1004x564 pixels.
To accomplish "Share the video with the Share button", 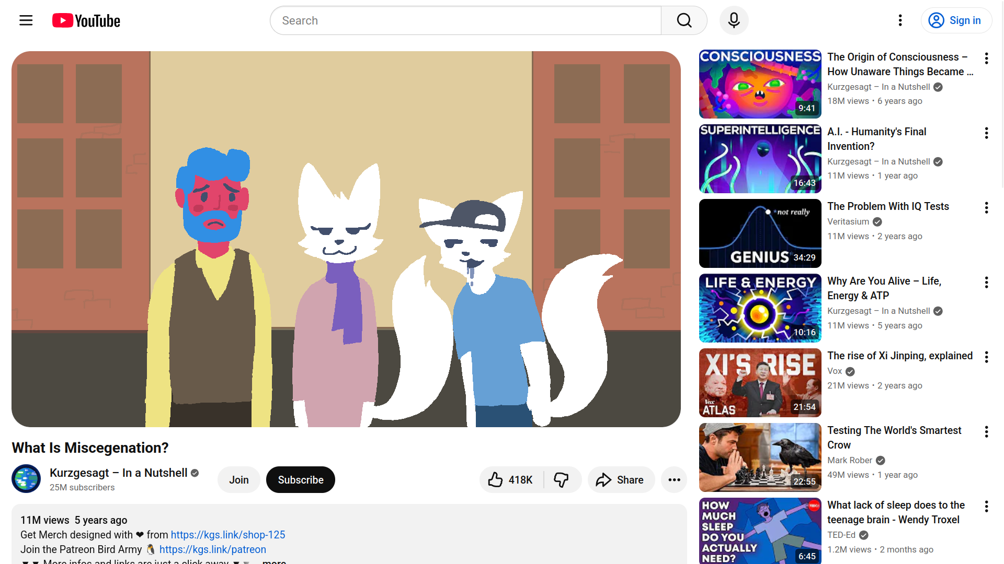I will click(620, 479).
